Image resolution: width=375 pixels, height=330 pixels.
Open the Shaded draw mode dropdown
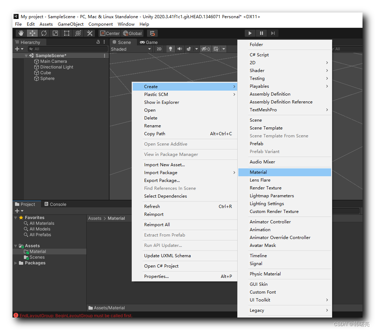point(131,49)
